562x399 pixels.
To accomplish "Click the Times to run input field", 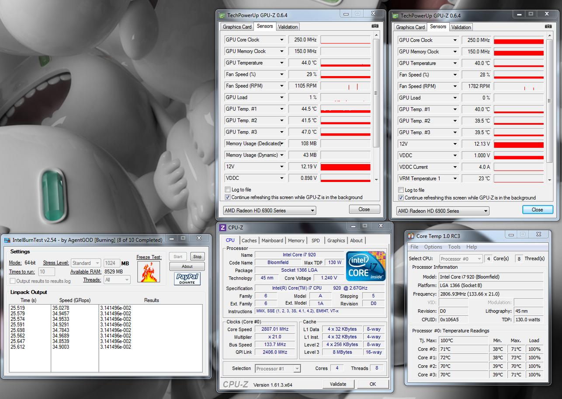I will point(47,272).
